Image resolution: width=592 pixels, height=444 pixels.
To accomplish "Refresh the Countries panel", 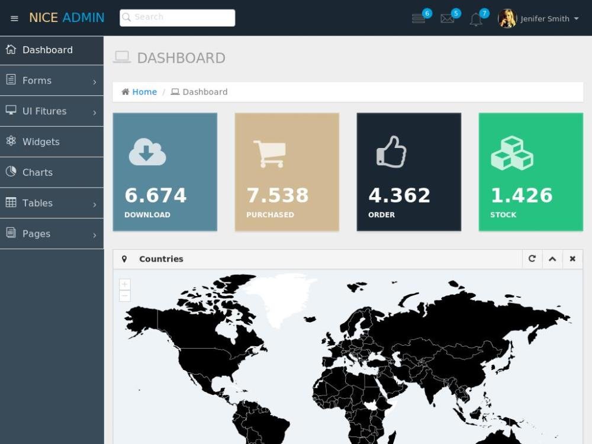I will (532, 259).
